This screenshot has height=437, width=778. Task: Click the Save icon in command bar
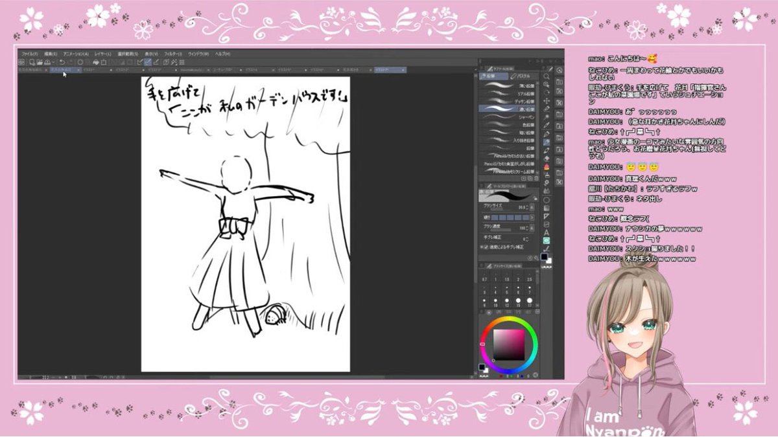47,62
